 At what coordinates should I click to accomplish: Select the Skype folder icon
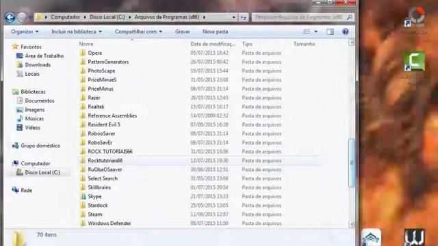(x=83, y=196)
